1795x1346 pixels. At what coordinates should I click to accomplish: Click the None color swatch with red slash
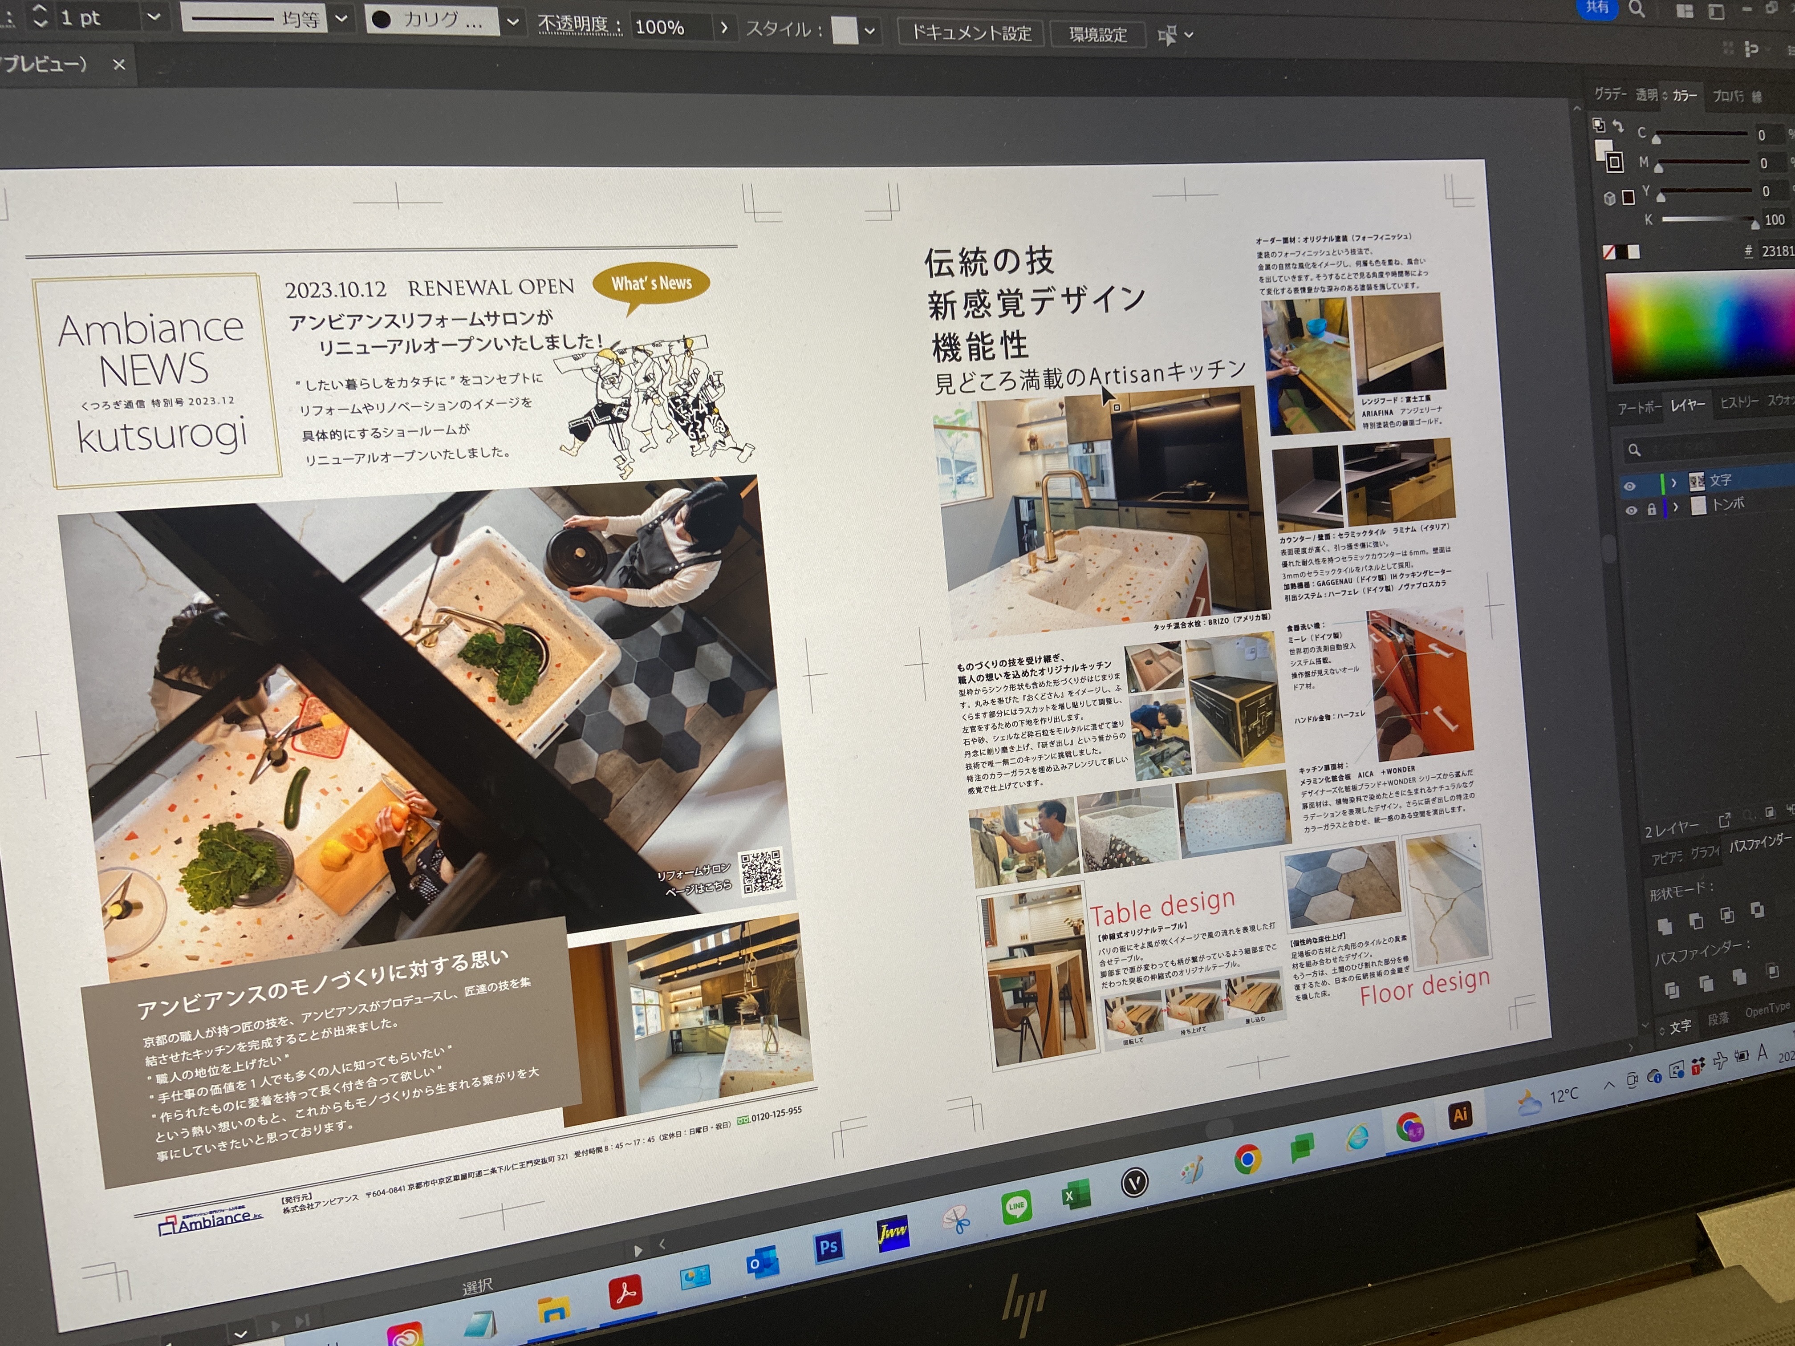[x=1609, y=252]
